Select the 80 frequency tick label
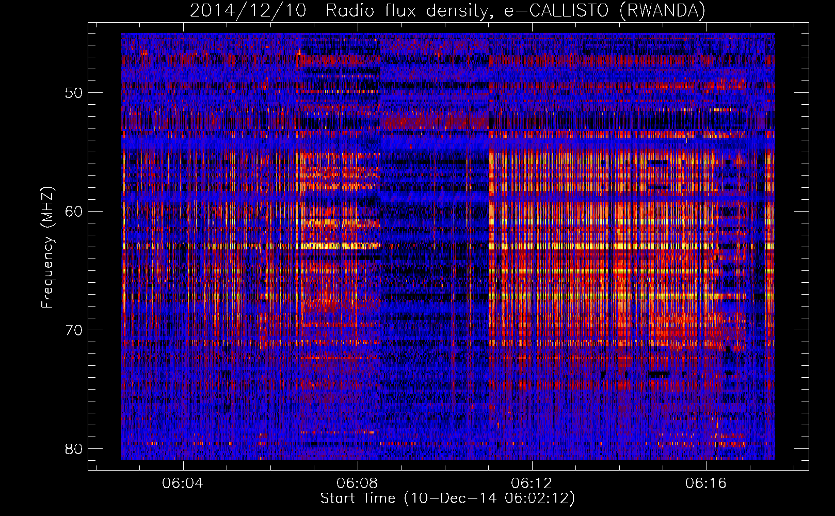 (x=74, y=449)
